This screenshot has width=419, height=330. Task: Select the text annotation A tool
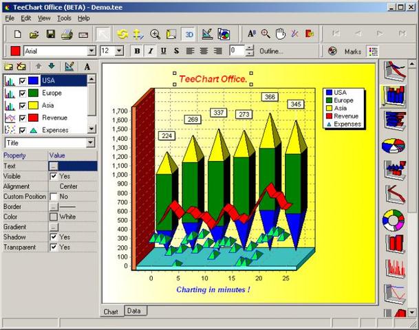pos(251,34)
